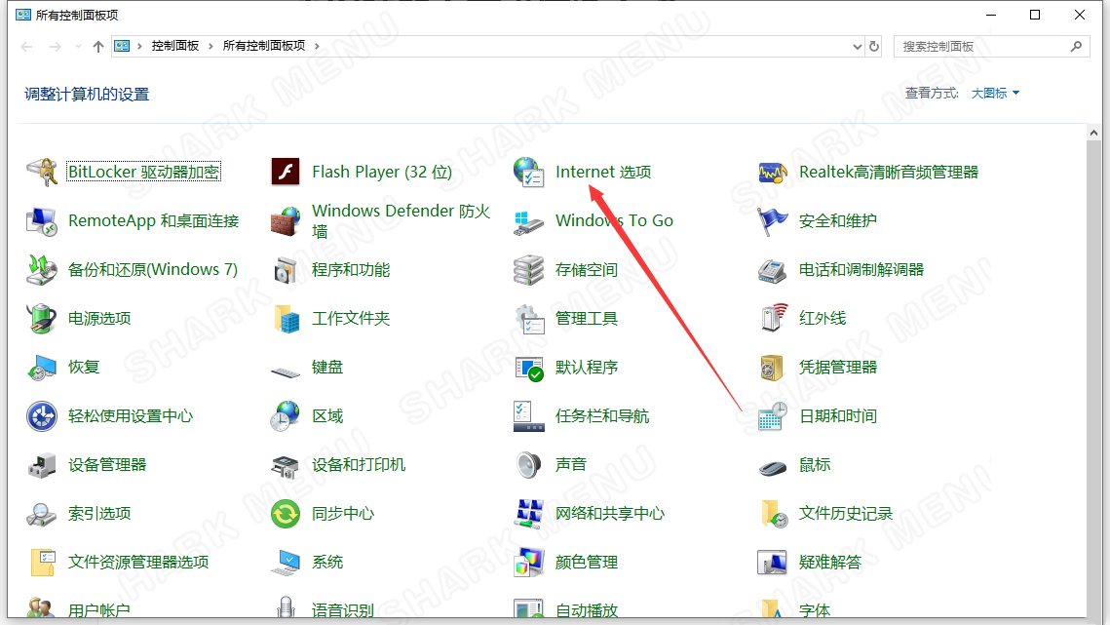Click the search magnifier icon
The image size is (1110, 625).
[1077, 47]
